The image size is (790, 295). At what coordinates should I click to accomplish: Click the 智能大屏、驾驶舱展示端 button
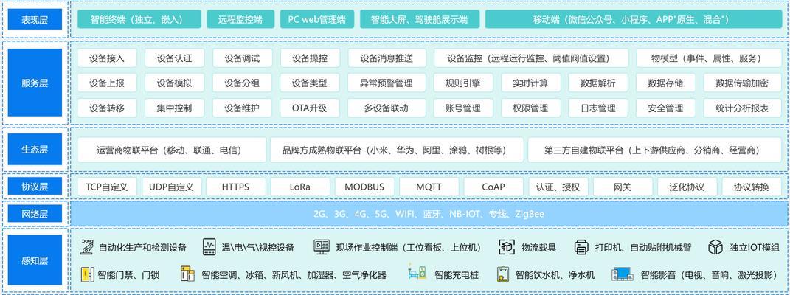pos(419,20)
